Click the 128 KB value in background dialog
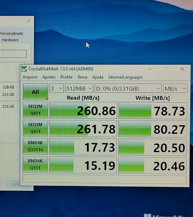This screenshot has height=217, width=193. click(8, 87)
